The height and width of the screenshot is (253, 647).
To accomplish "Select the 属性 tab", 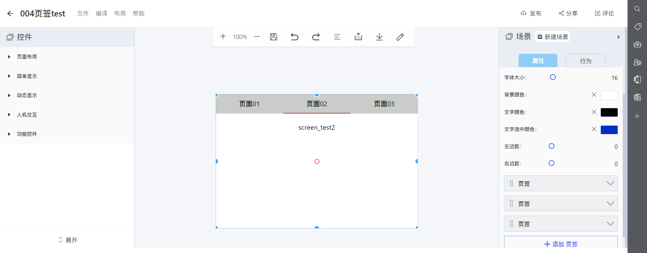I will tap(538, 61).
